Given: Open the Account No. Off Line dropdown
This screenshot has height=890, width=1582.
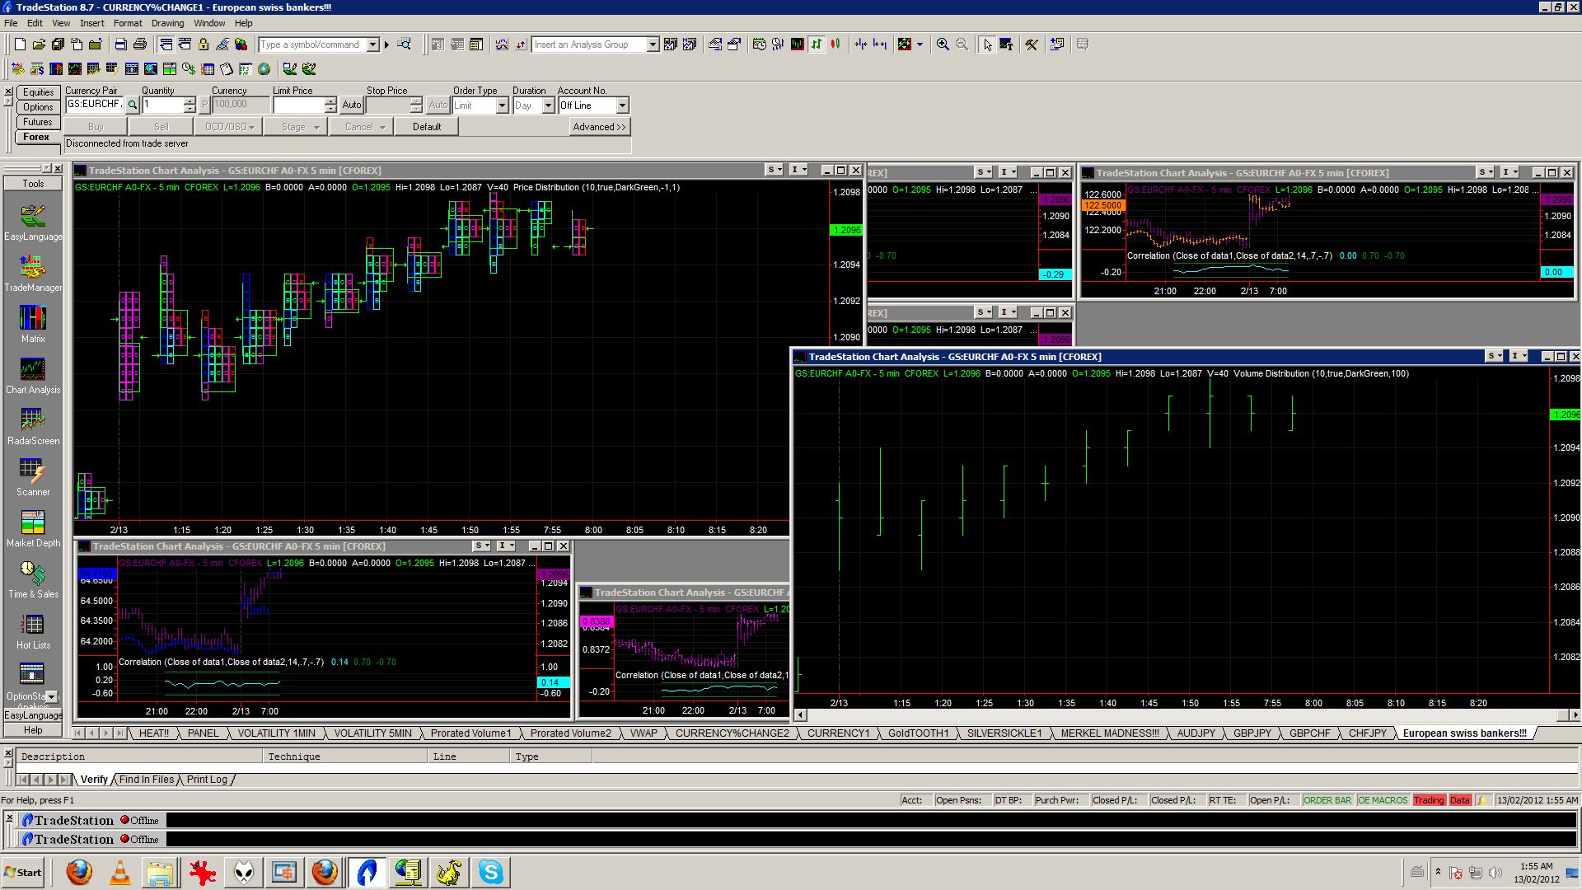Looking at the screenshot, I should point(622,105).
